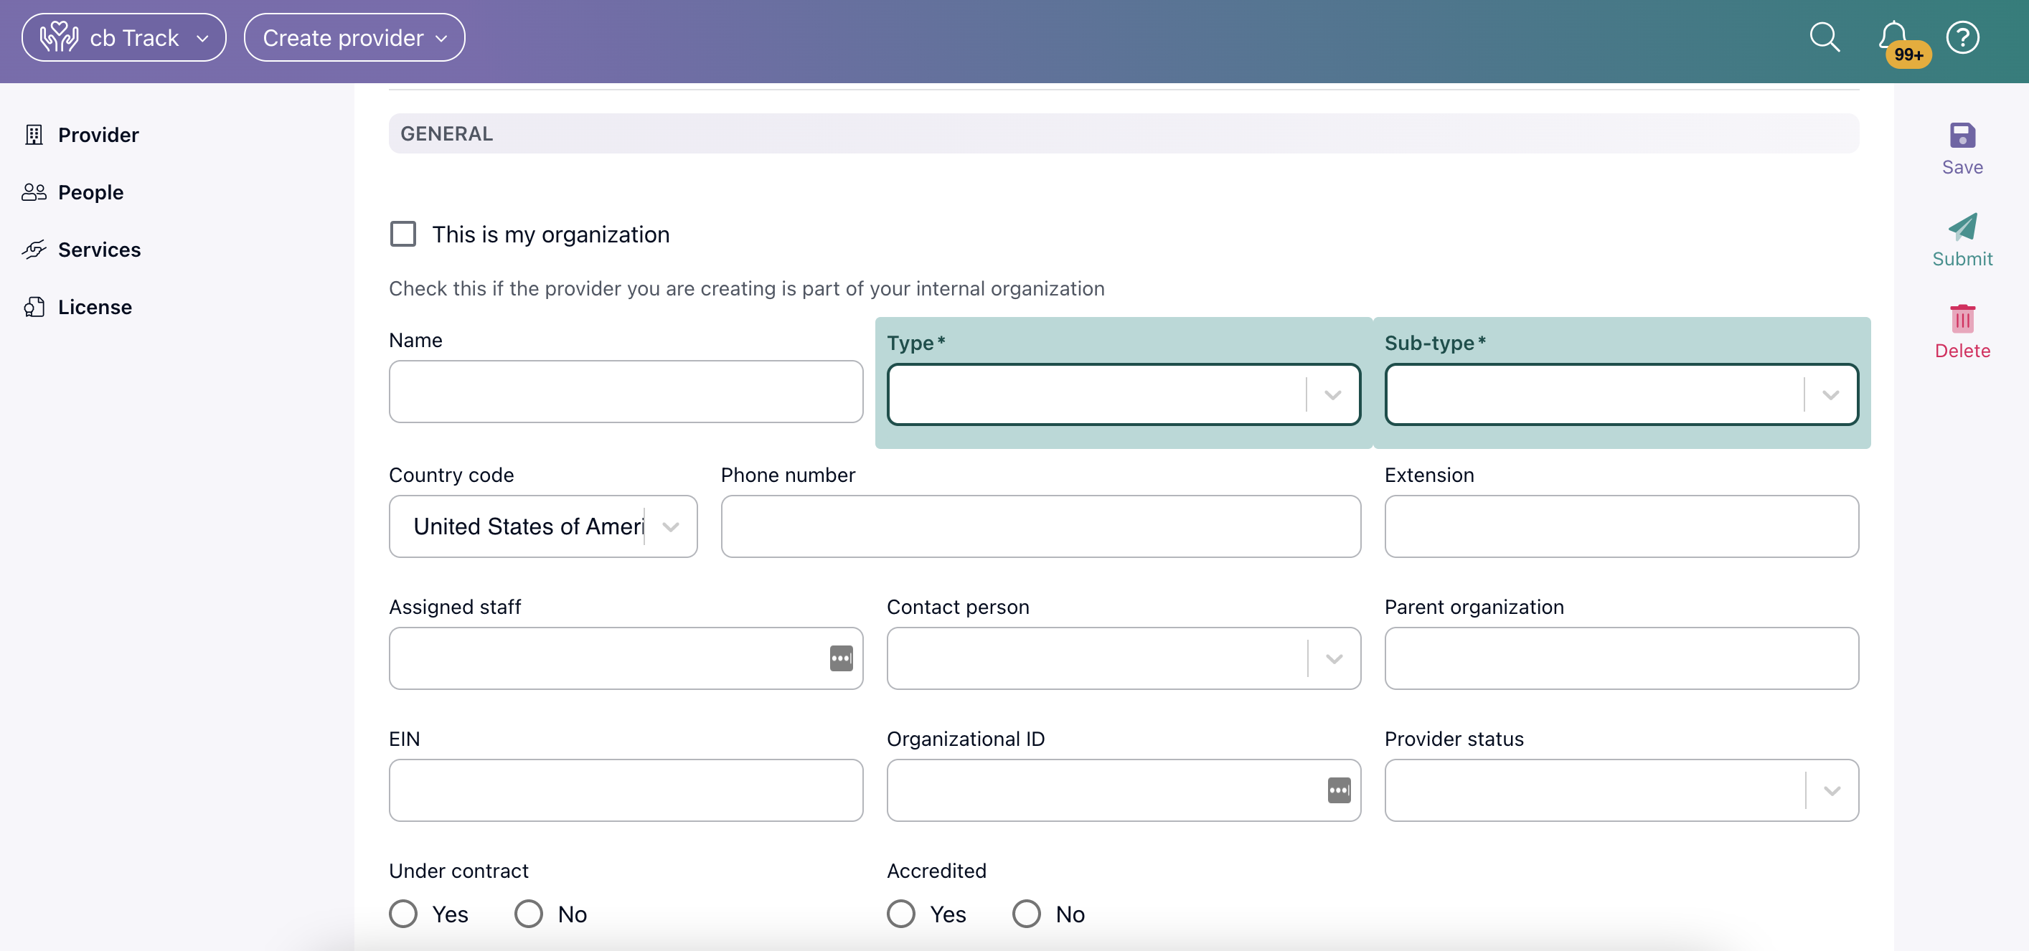2029x951 pixels.
Task: Click the Provider building icon in sidebar
Action: point(34,135)
